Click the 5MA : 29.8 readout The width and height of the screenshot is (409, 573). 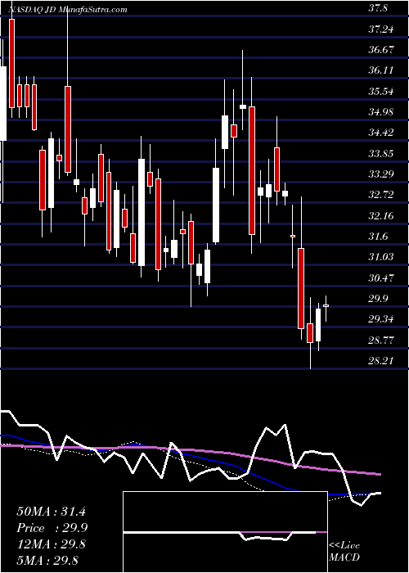pyautogui.click(x=47, y=560)
